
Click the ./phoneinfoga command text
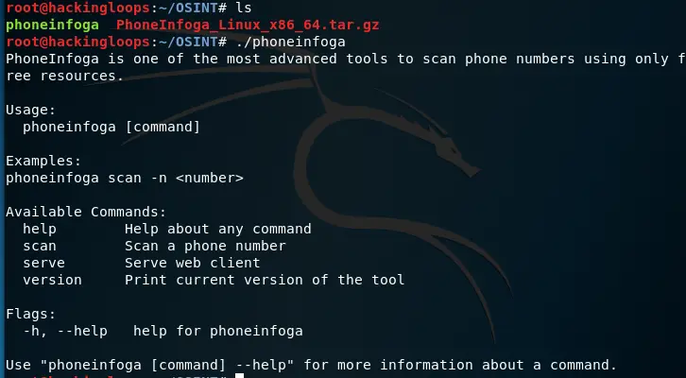[x=290, y=42]
